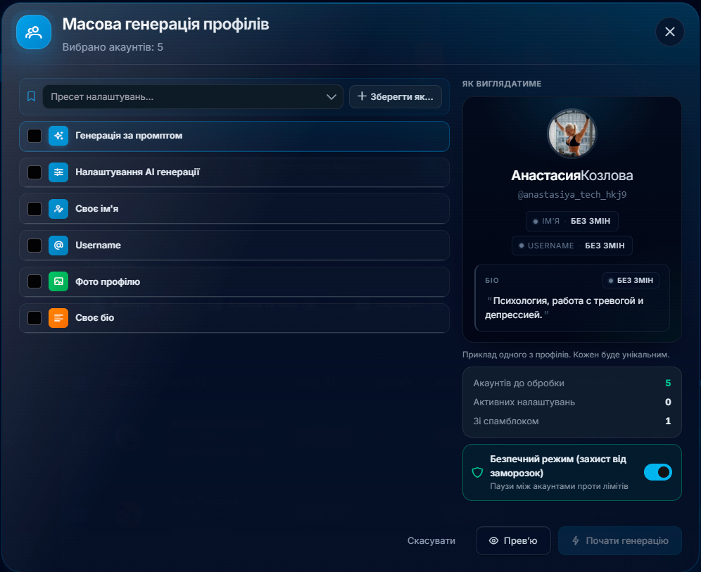Click the 'ІМ'Я · БЕЗ ЗМІН' badge

(x=571, y=221)
